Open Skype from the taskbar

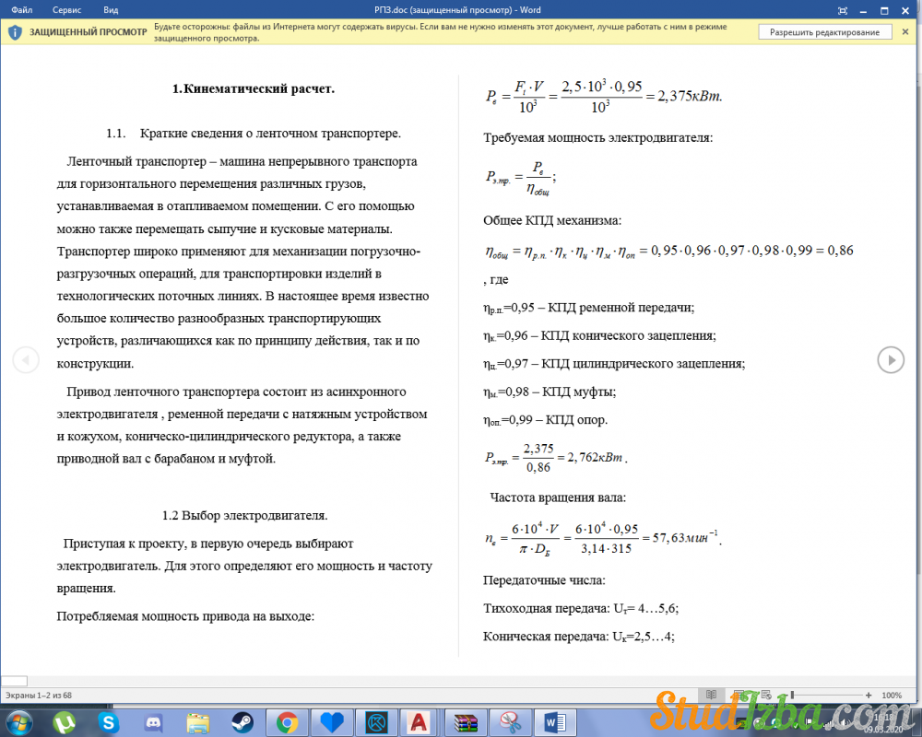(x=108, y=722)
